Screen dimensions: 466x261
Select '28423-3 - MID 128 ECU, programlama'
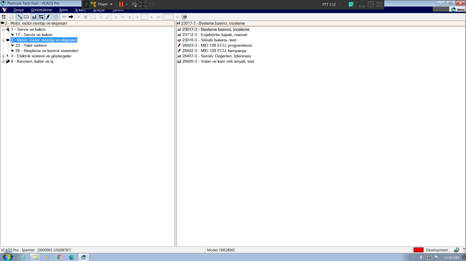pyautogui.click(x=217, y=45)
